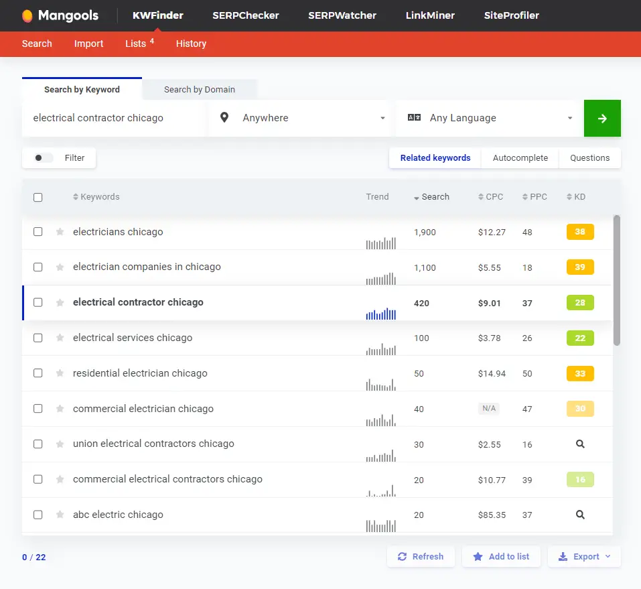This screenshot has height=589, width=641.
Task: View trend chart for 'electrician companies in chicago'
Action: 381,279
